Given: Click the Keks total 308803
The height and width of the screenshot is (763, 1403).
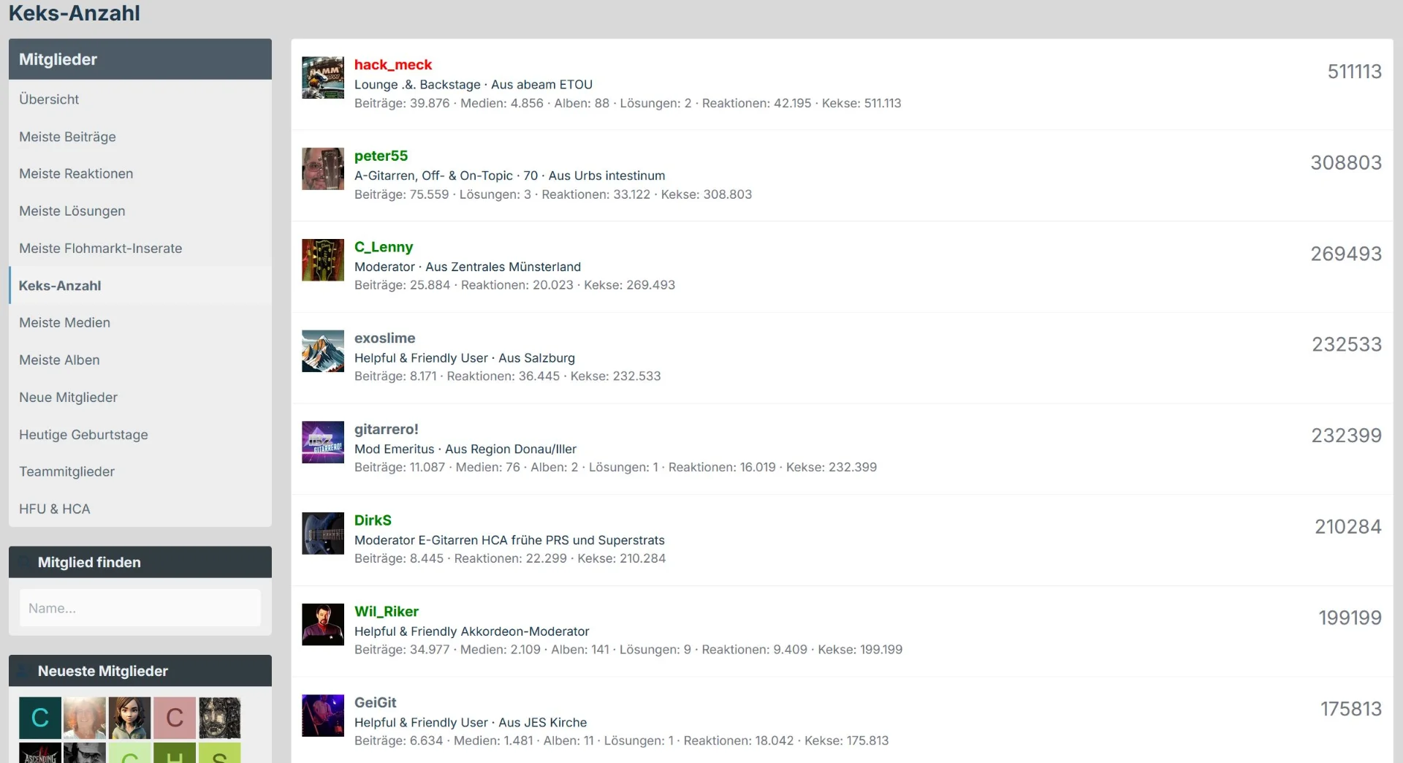Looking at the screenshot, I should pos(1346,162).
